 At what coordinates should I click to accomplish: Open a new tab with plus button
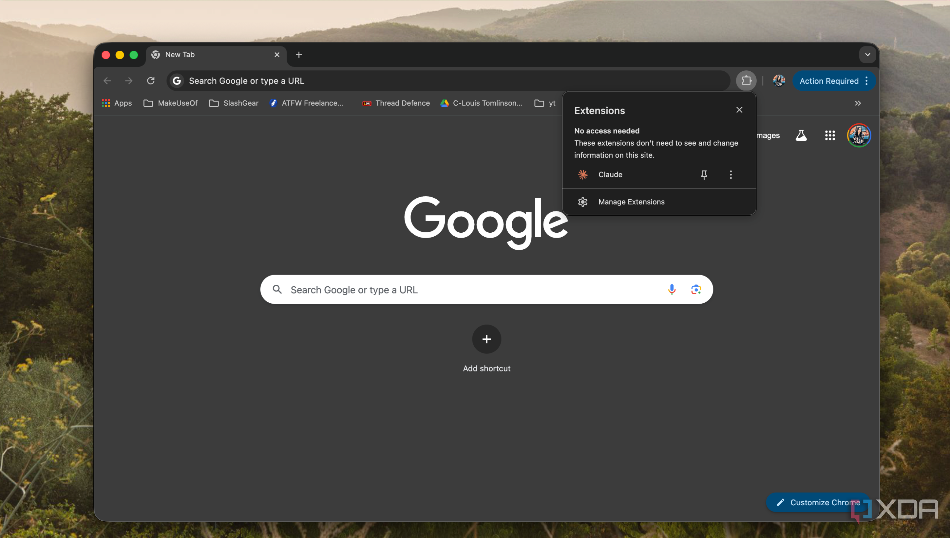tap(299, 55)
